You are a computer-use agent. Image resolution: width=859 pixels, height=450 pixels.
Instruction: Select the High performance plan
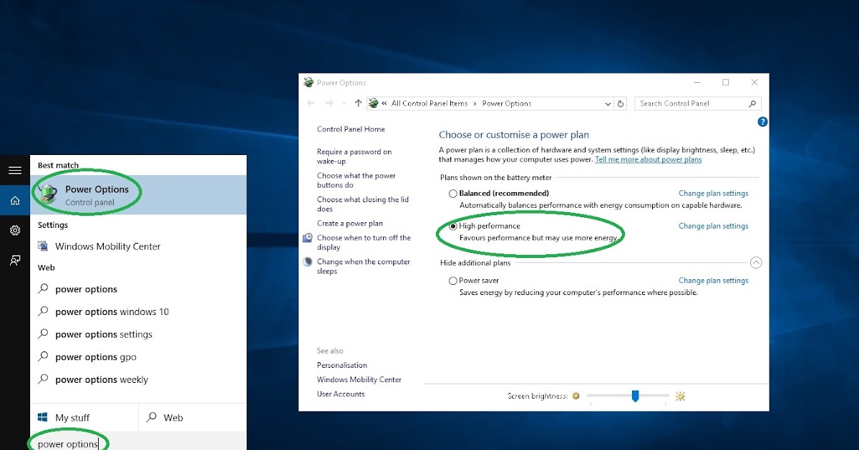click(452, 226)
